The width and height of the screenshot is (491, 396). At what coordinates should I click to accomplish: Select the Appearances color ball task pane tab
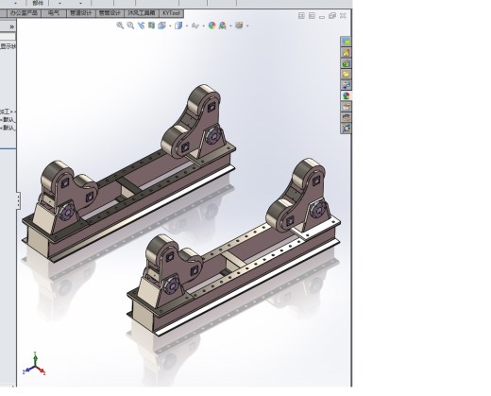tap(346, 95)
